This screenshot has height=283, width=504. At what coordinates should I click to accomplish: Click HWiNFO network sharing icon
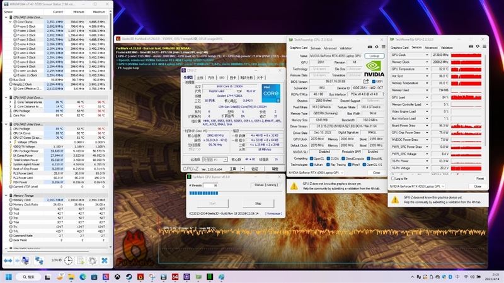pyautogui.click(x=39, y=260)
